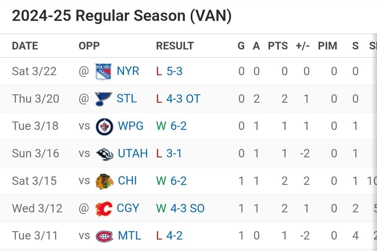Image resolution: width=377 pixels, height=251 pixels.
Task: Open the STL team link
Action: (126, 98)
